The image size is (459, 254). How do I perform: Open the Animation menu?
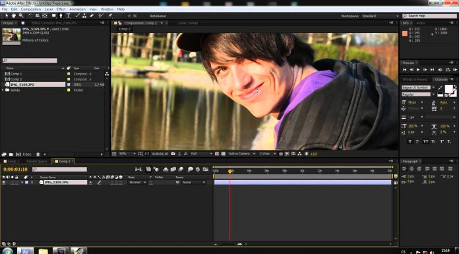click(77, 9)
